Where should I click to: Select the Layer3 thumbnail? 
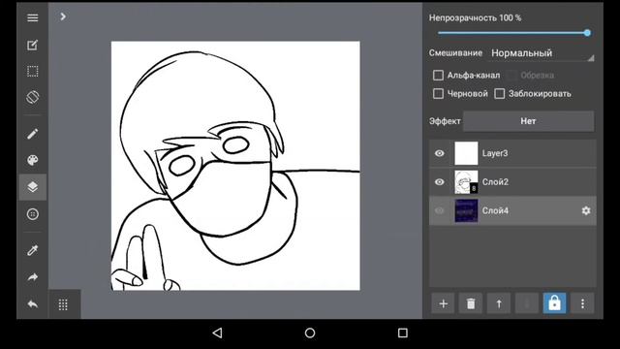[466, 153]
